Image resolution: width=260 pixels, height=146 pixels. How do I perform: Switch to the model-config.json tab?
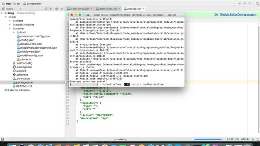click(x=80, y=9)
